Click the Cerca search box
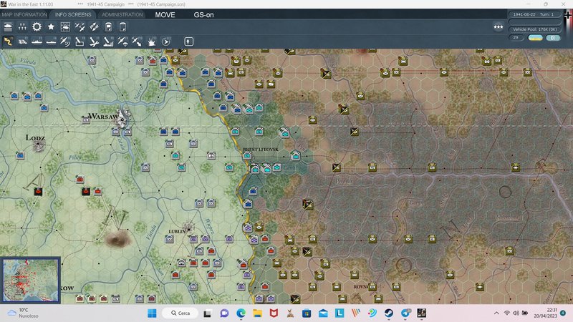573x322 pixels. [180, 313]
